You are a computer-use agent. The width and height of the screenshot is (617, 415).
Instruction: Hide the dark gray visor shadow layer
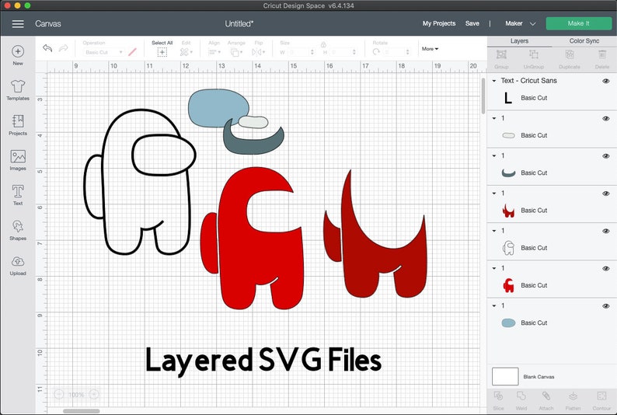pos(606,156)
